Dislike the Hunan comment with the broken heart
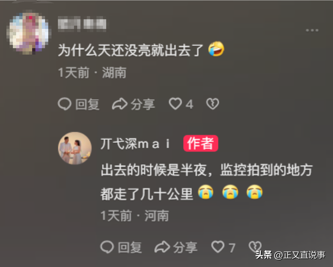 (x=213, y=104)
